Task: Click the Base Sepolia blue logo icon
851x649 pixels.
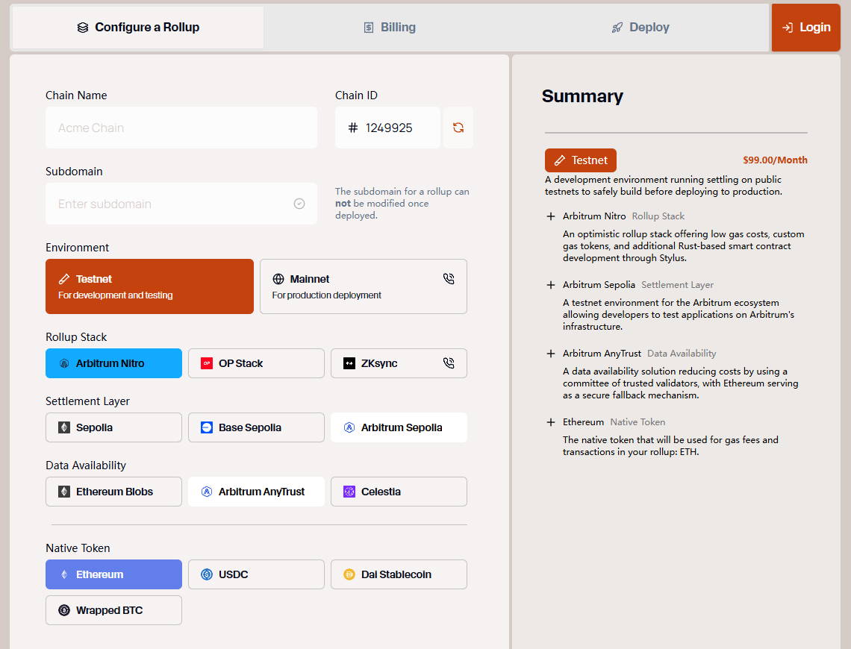Action: [207, 427]
